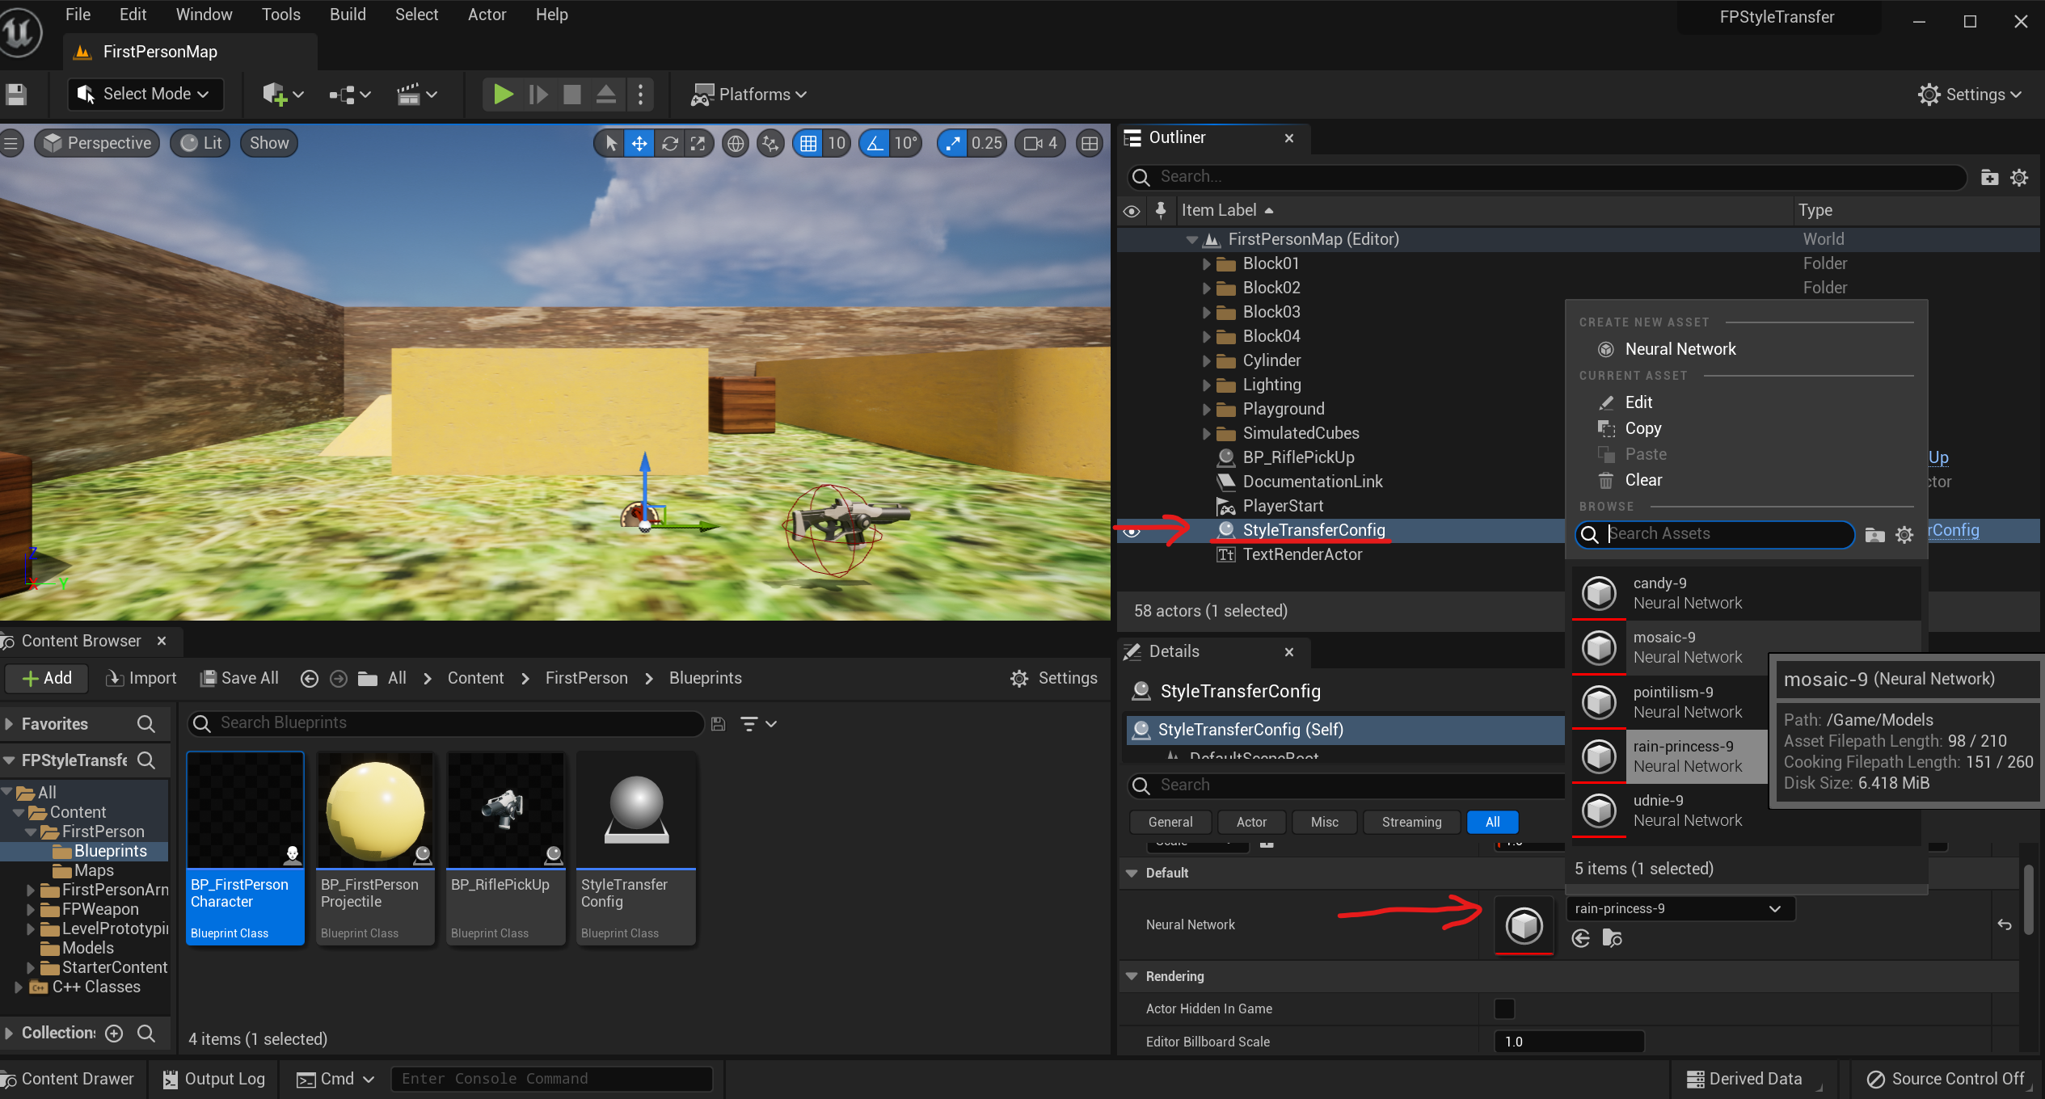Image resolution: width=2045 pixels, height=1099 pixels.
Task: Expand the Lighting folder in Outliner
Action: pyautogui.click(x=1206, y=385)
